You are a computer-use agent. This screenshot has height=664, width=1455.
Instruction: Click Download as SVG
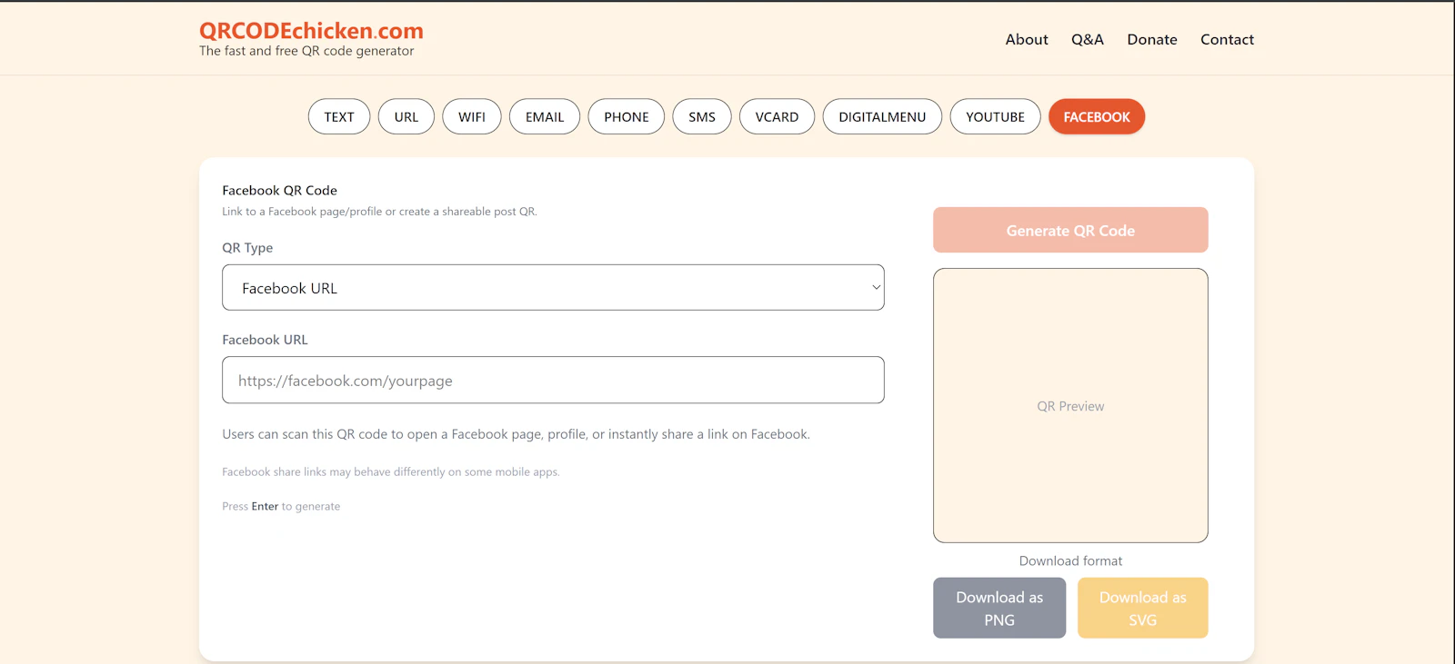click(x=1143, y=608)
